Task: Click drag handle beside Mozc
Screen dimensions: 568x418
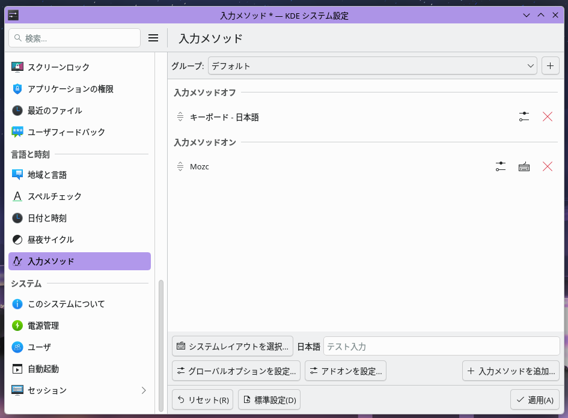Action: (180, 166)
